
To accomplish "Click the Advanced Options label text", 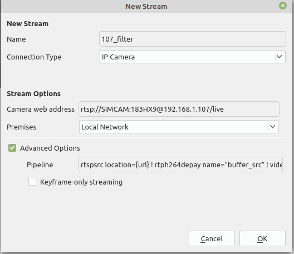I will point(50,148).
